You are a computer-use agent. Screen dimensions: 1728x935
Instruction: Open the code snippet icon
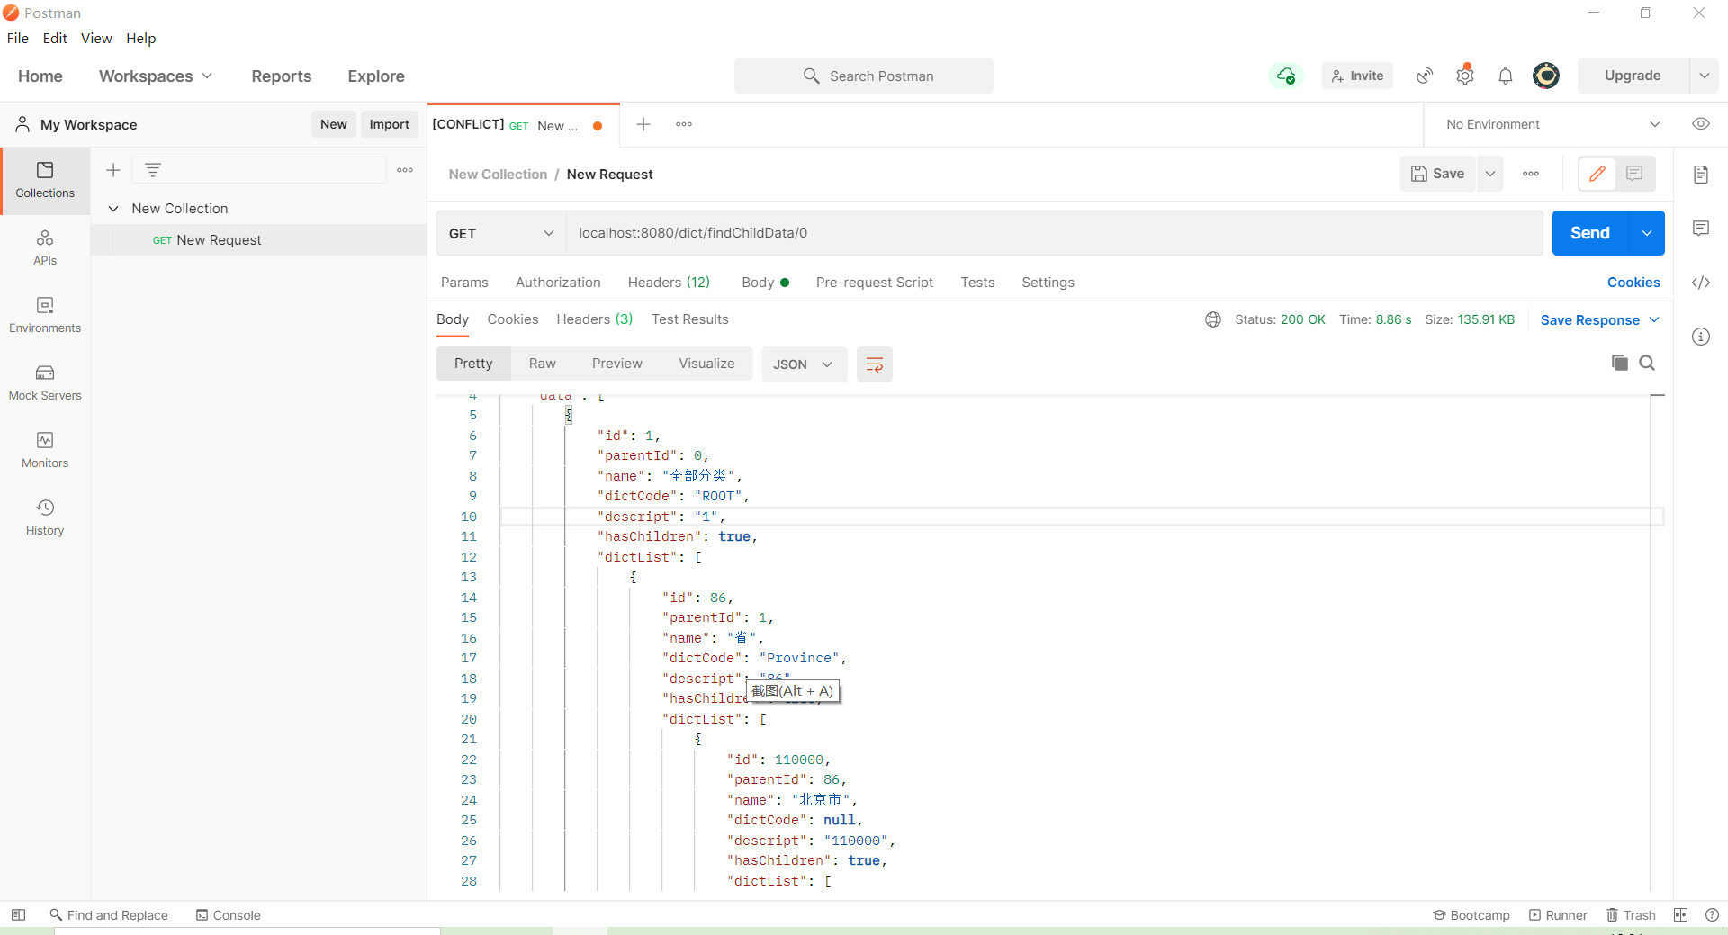[x=1701, y=283]
